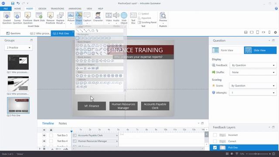Viewport: 279px width, 157px height.
Task: Open the Shuffle dropdown
Action: click(x=253, y=72)
